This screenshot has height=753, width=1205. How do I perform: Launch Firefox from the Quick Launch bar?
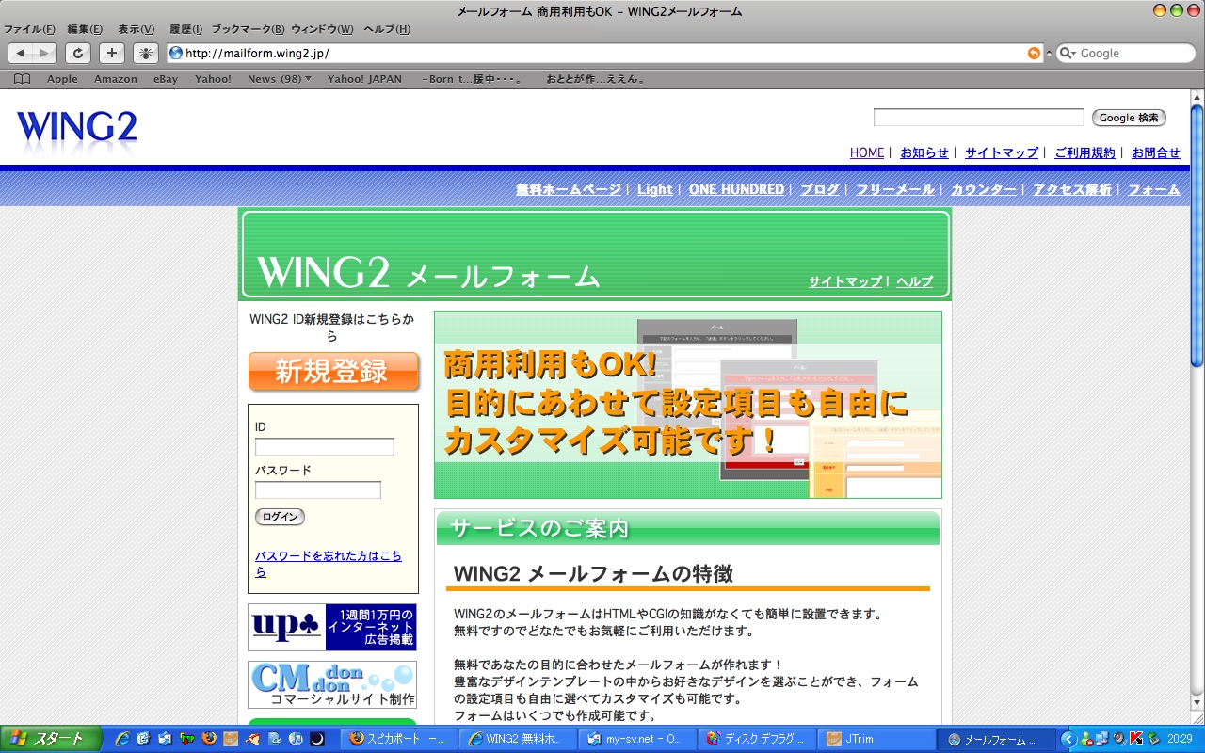point(209,739)
